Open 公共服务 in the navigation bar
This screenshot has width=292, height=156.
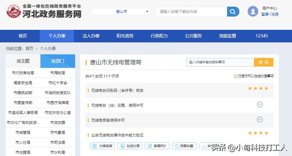click(193, 36)
